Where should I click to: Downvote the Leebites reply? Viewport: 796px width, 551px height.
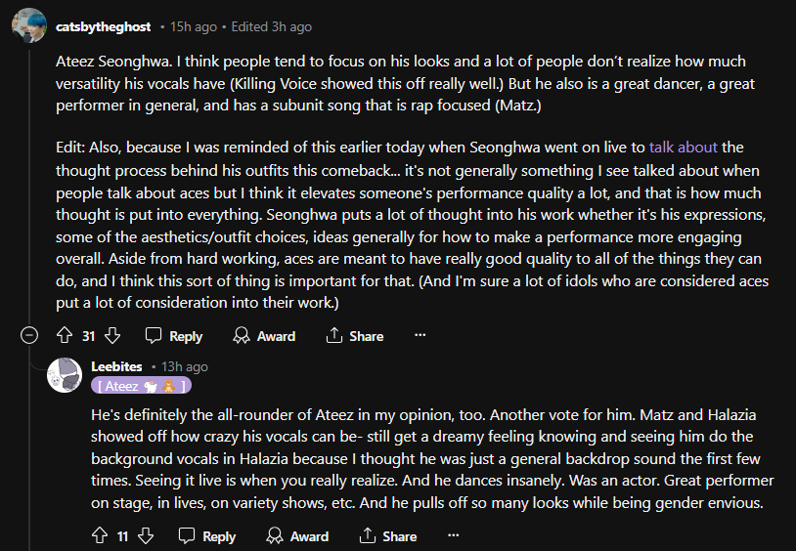point(146,535)
